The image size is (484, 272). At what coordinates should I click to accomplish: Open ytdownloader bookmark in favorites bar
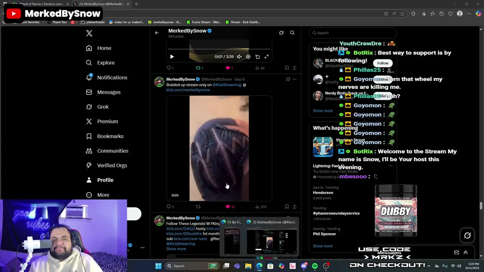click(93, 22)
